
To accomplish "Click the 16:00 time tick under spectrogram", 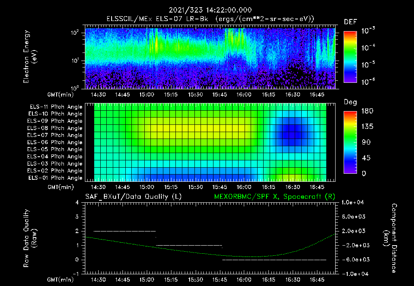I will (x=244, y=95).
